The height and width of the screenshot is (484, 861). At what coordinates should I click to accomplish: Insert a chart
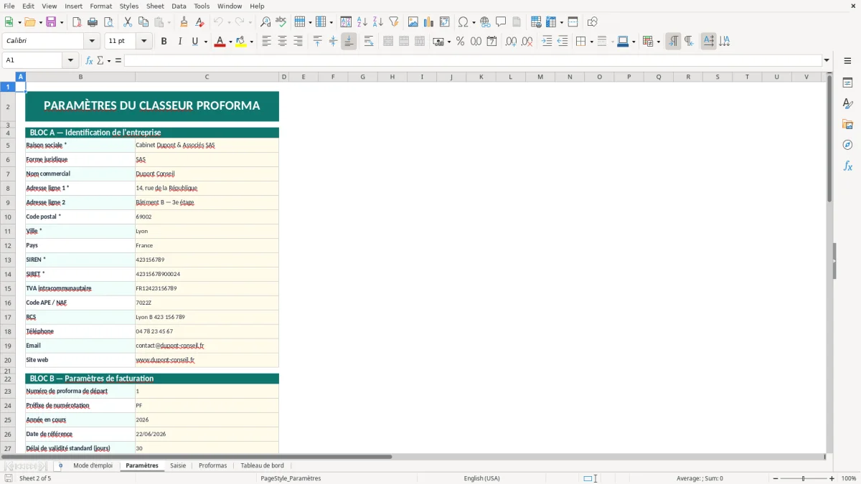[429, 22]
